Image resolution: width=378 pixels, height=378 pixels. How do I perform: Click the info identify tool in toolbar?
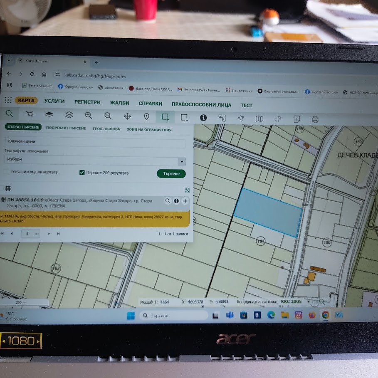point(203,118)
